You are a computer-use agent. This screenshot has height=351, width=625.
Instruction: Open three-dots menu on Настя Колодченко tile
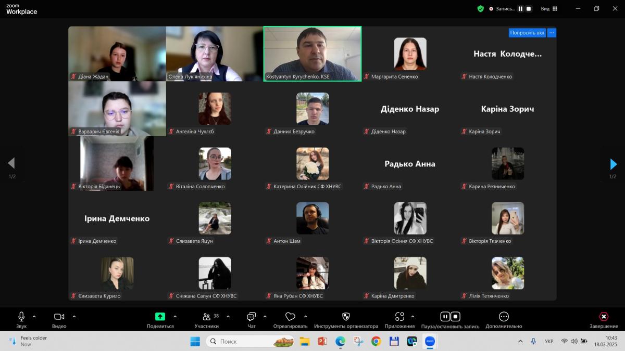pyautogui.click(x=552, y=33)
